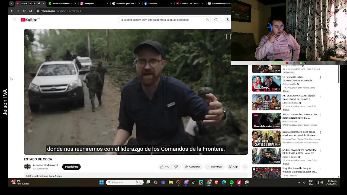This screenshot has height=195, width=347.
Task: Open the weather widget showing 9°C
Action: [20, 182]
